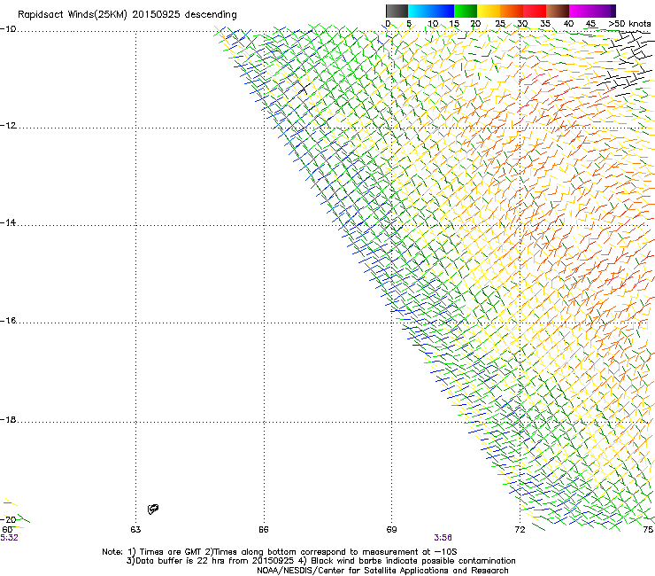Select the gray 0-5 knots legend segment
The width and height of the screenshot is (655, 576).
click(x=397, y=11)
